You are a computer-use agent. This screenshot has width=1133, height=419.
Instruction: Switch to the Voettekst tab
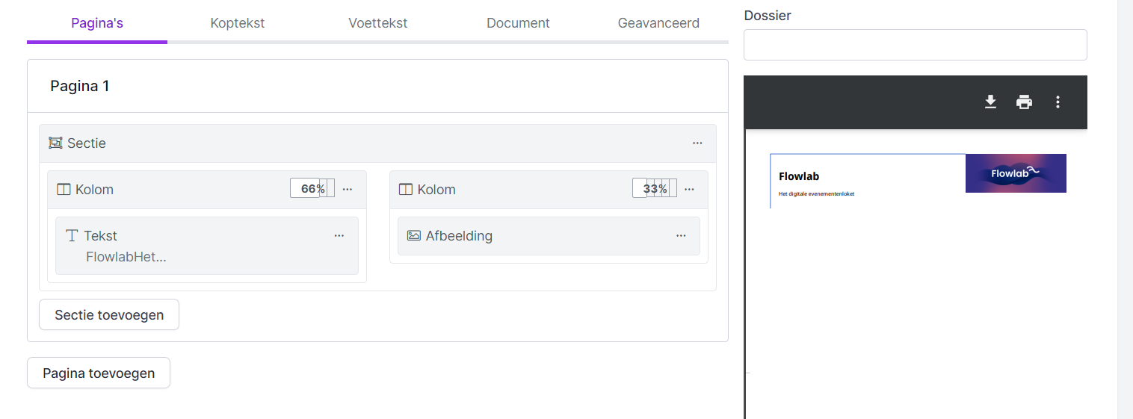point(377,23)
